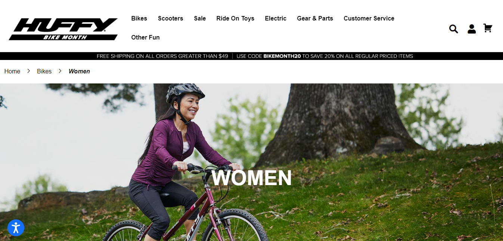Go to Home breadcrumb link

point(12,71)
